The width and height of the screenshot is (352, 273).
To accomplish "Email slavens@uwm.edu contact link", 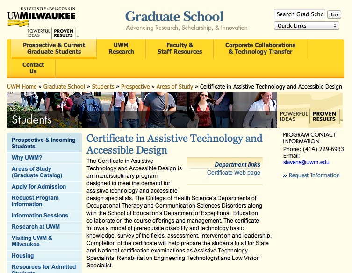I will pyautogui.click(x=306, y=162).
